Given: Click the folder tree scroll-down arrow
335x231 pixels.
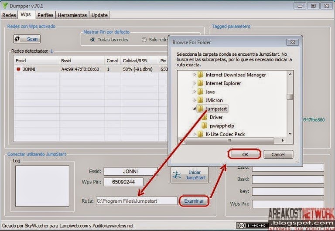Looking at the screenshot, I should pyautogui.click(x=290, y=134).
